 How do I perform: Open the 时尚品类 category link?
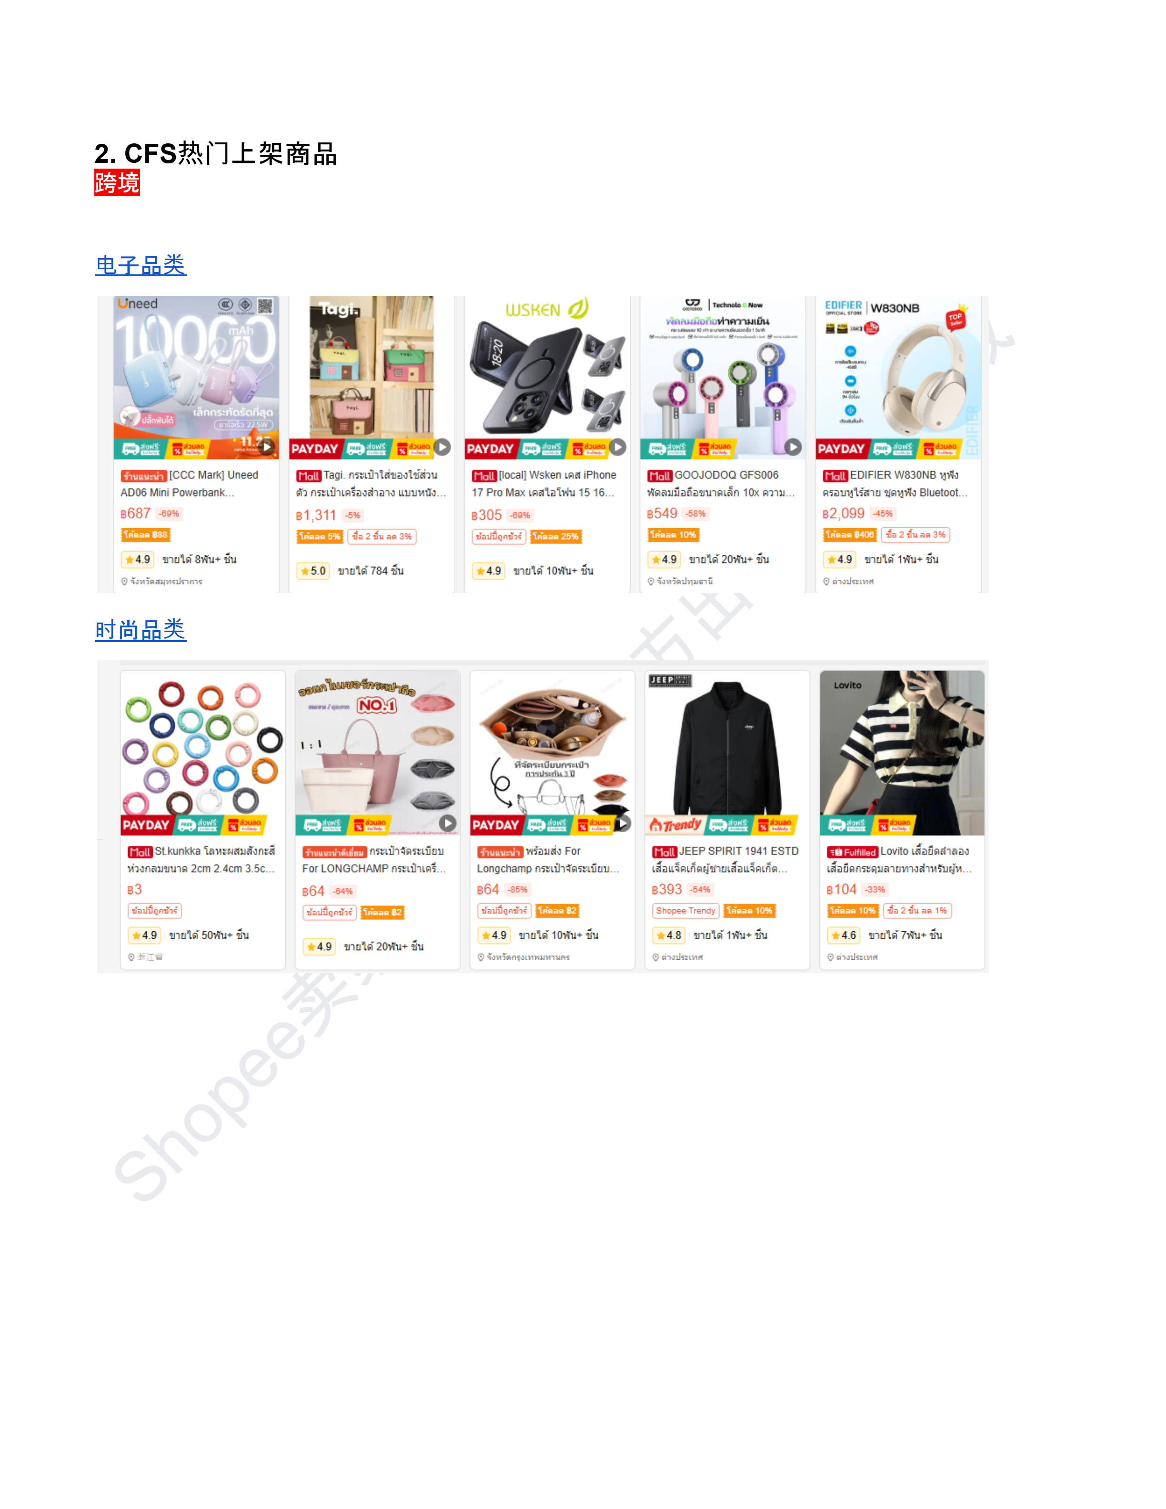tap(141, 629)
